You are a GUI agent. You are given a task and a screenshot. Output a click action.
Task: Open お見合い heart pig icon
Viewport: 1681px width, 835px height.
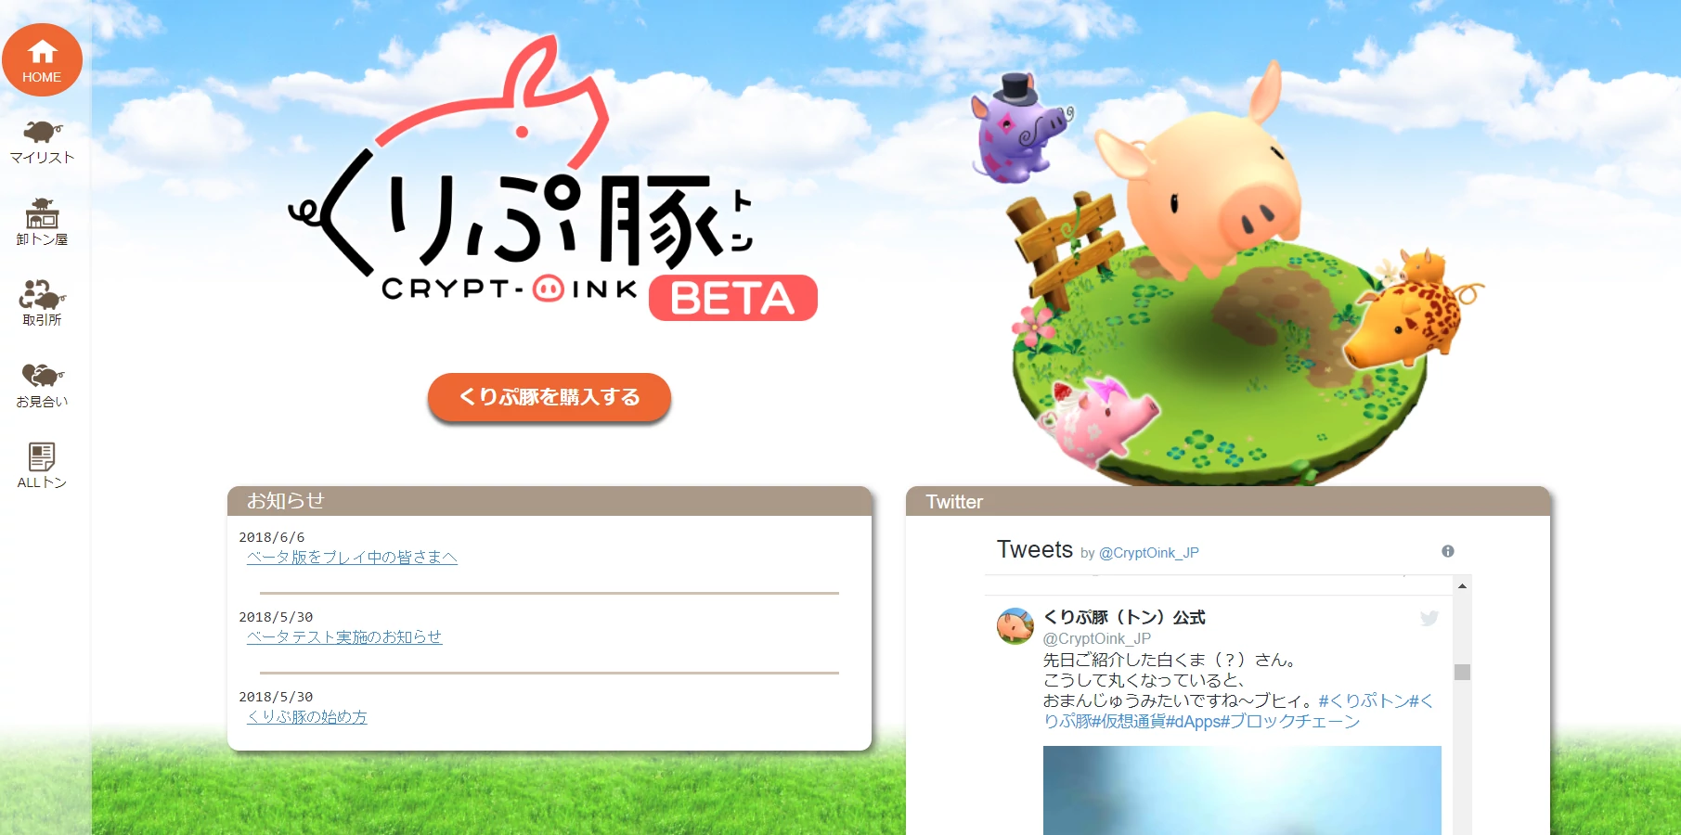click(42, 385)
